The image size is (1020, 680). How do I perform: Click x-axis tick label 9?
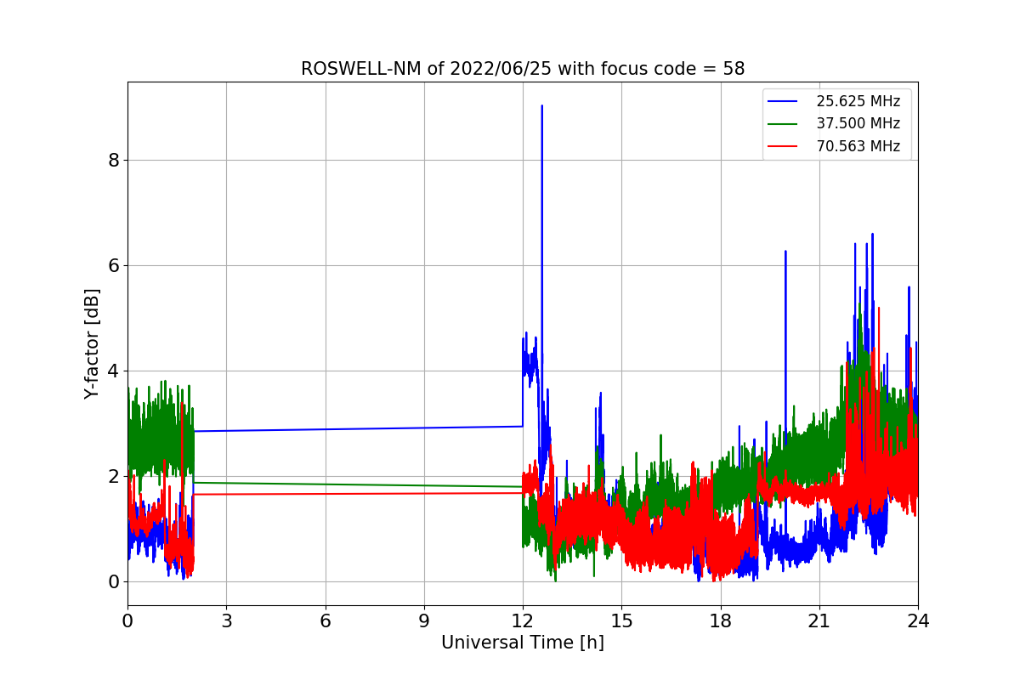coord(424,620)
